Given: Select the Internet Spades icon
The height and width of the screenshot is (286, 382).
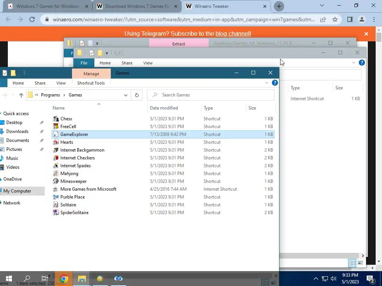Looking at the screenshot, I should click(x=56, y=166).
